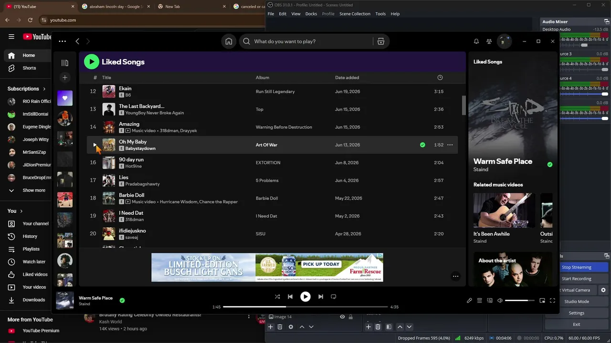Open the It's Been Awhile music video thumbnail
The width and height of the screenshot is (611, 343).
504,210
